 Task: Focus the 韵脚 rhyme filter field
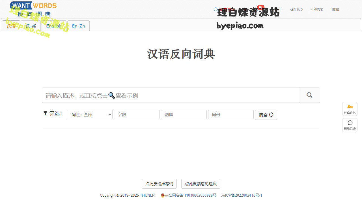(184, 114)
